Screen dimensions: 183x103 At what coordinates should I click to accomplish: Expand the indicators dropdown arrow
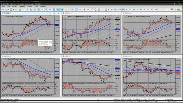tap(68, 9)
